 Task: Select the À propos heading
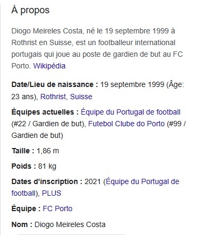[30, 10]
